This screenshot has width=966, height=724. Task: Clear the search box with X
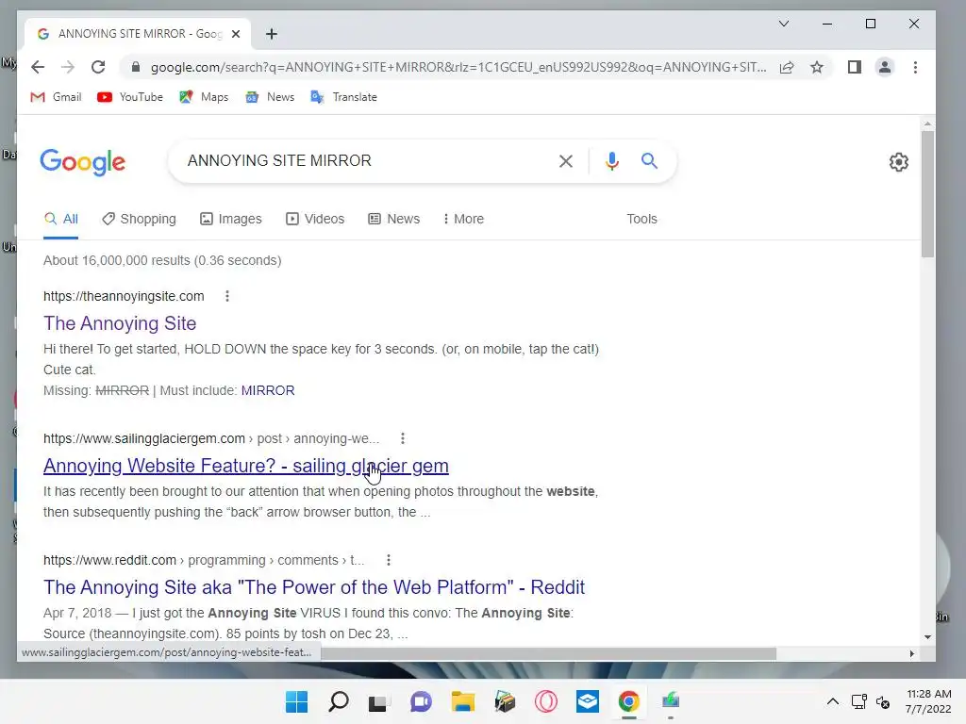click(x=566, y=161)
